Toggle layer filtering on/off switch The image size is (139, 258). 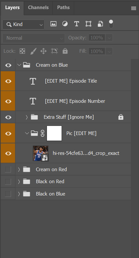[x=111, y=24]
